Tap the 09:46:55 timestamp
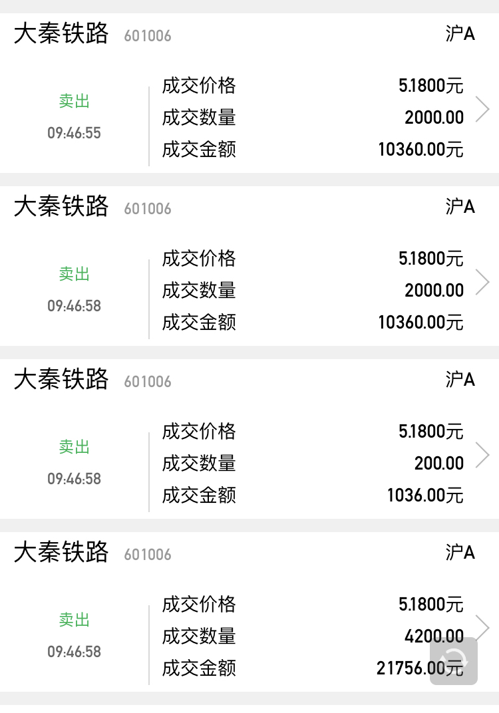 click(74, 133)
